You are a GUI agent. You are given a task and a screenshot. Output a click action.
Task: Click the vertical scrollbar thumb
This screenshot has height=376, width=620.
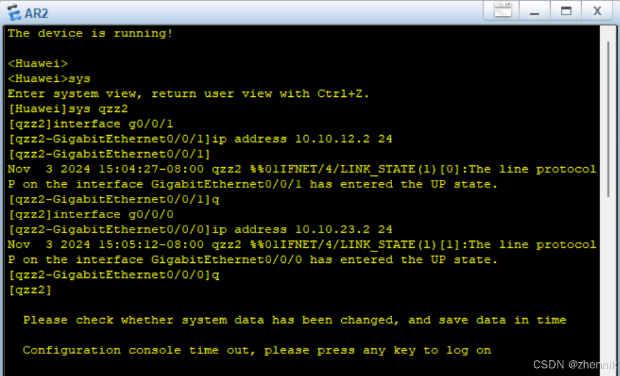tap(608, 118)
